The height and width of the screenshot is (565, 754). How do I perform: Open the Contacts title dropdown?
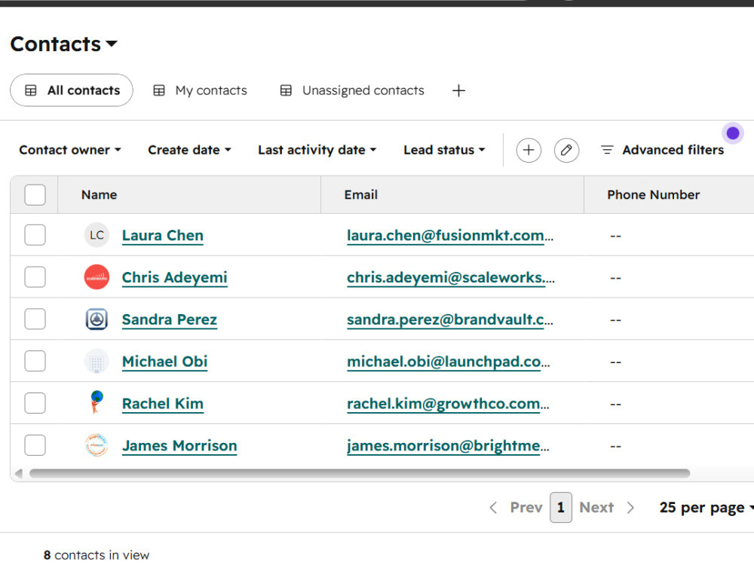pyautogui.click(x=64, y=44)
